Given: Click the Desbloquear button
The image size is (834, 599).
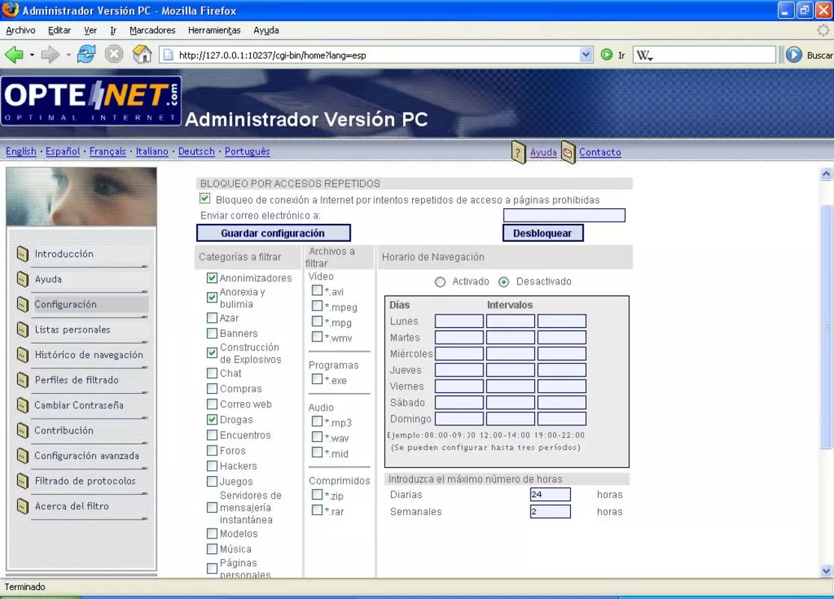Looking at the screenshot, I should pyautogui.click(x=543, y=233).
